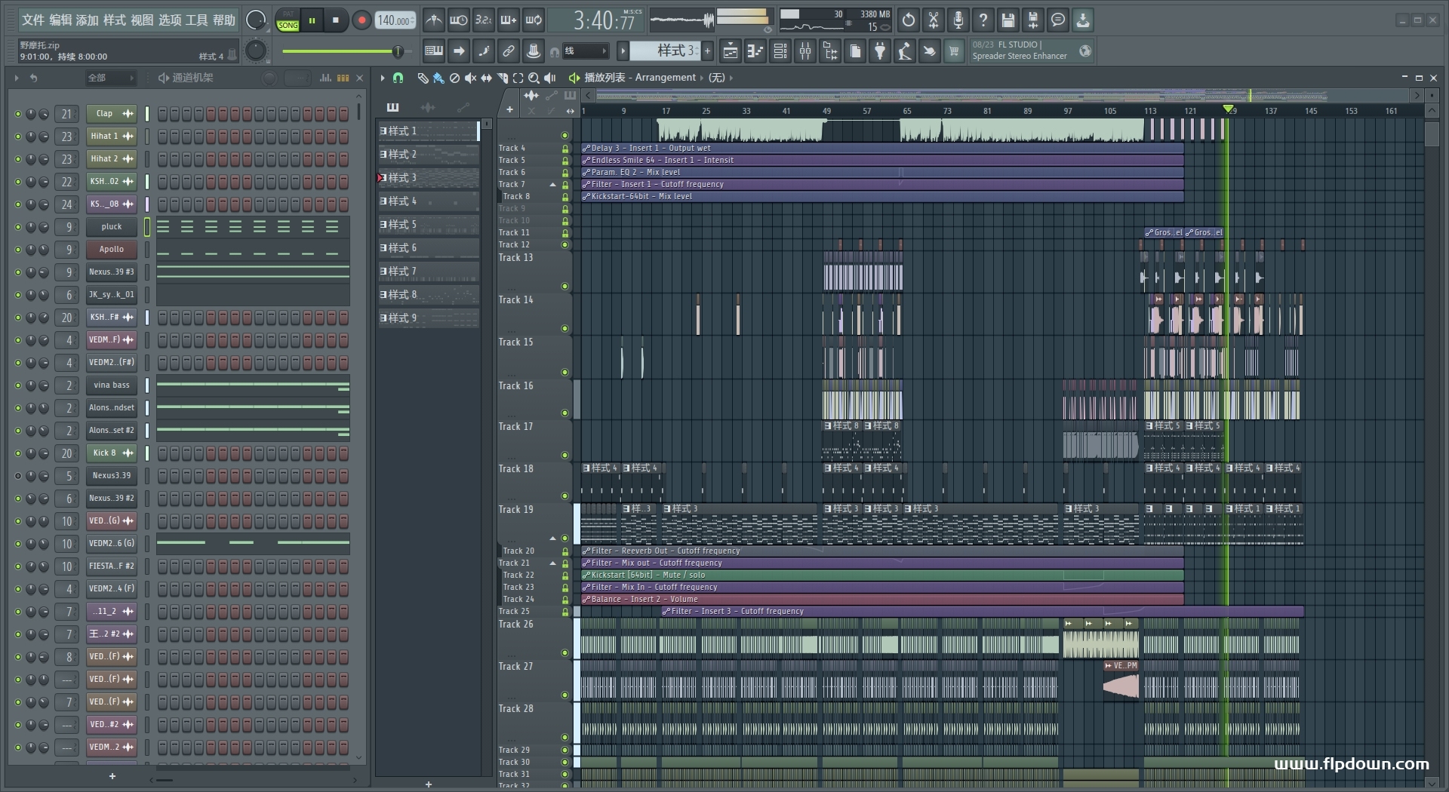
Task: Open the browser view icon
Action: pyautogui.click(x=830, y=51)
